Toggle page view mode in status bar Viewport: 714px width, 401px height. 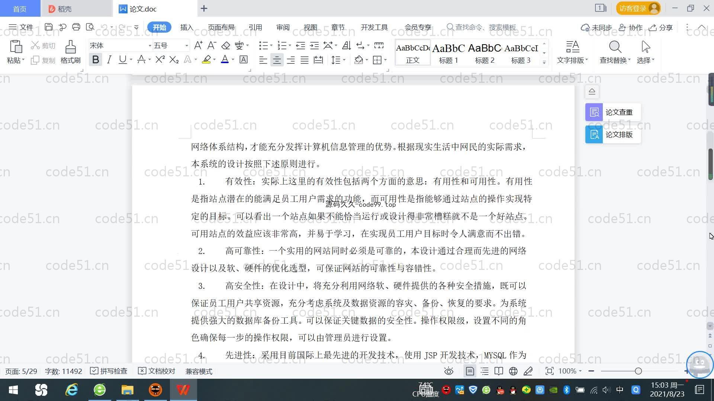point(470,371)
